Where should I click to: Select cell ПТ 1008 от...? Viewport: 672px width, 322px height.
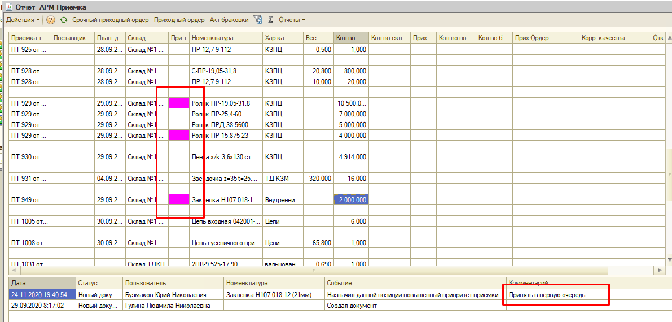click(x=30, y=242)
